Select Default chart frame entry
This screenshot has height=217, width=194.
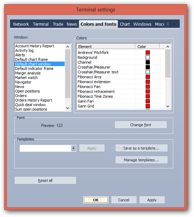pos(40,59)
